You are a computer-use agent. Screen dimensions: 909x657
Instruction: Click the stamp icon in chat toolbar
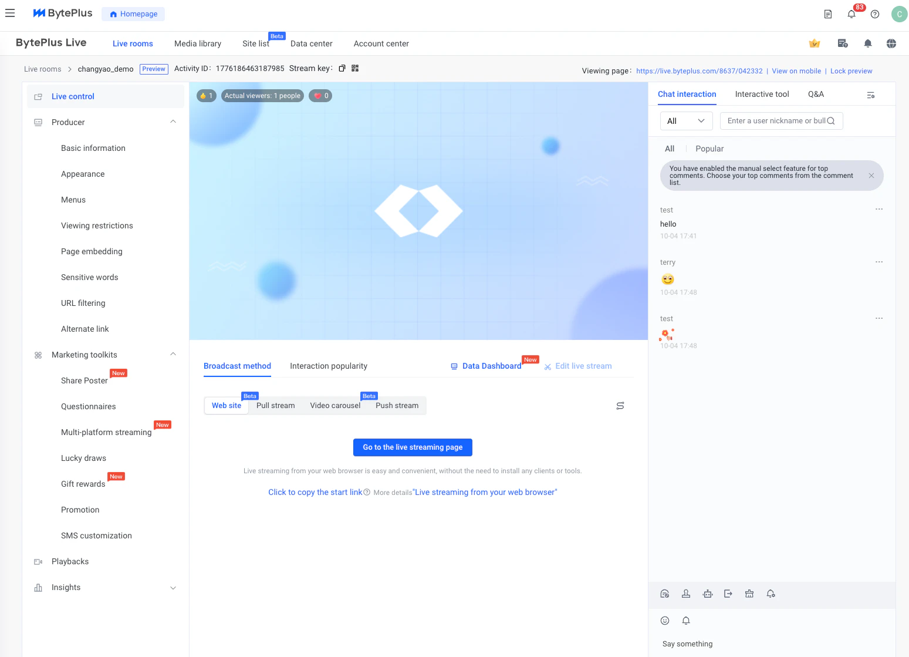[686, 594]
